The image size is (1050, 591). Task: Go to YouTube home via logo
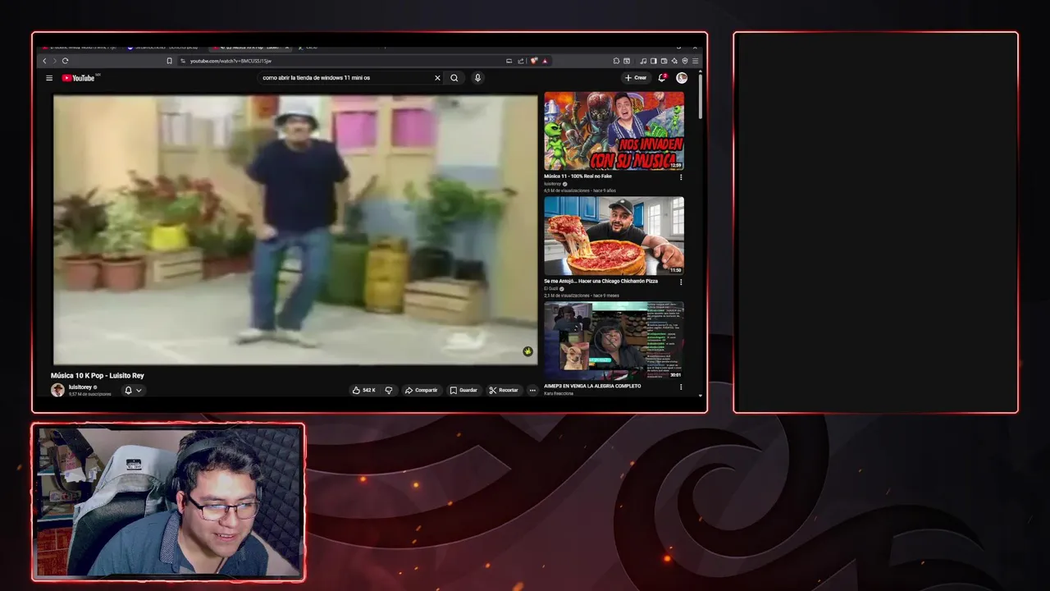tap(80, 78)
